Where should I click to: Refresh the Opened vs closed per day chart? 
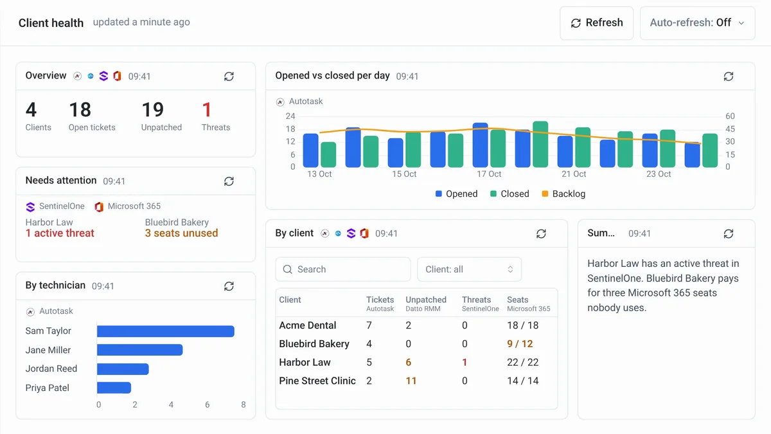[728, 77]
